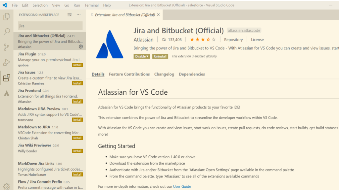Open the Explorer view in activity bar
Viewport: 339px width, 190px height.
tap(7, 16)
